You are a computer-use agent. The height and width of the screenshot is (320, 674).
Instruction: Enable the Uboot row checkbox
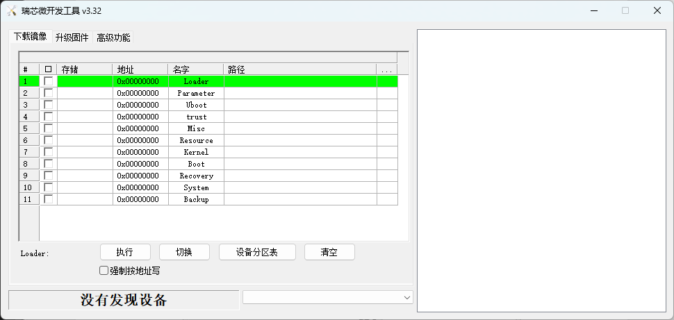tap(49, 104)
